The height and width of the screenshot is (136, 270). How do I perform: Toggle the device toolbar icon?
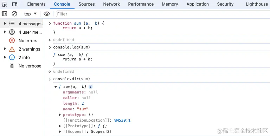14,4
